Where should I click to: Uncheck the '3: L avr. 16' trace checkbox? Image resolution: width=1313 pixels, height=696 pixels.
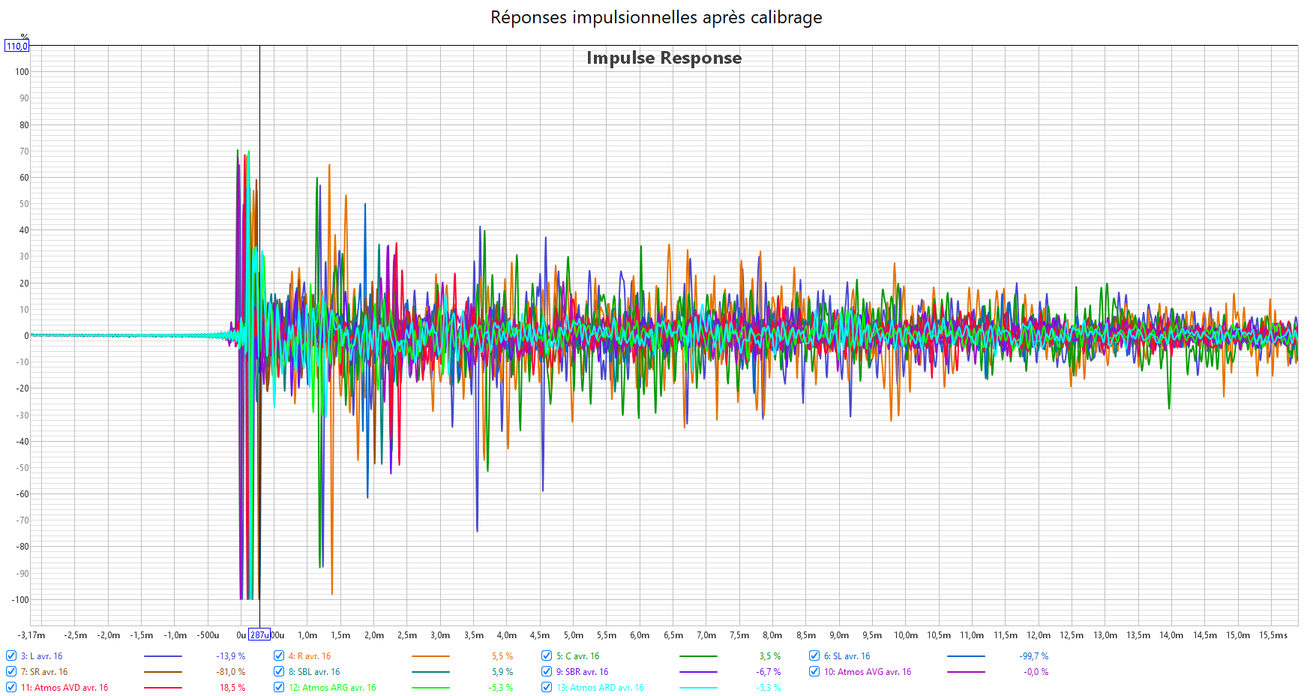click(11, 656)
